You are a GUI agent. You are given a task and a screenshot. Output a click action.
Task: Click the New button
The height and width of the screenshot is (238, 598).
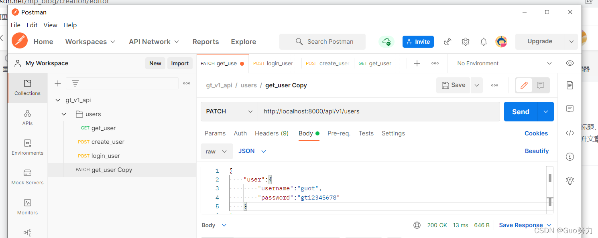click(155, 63)
